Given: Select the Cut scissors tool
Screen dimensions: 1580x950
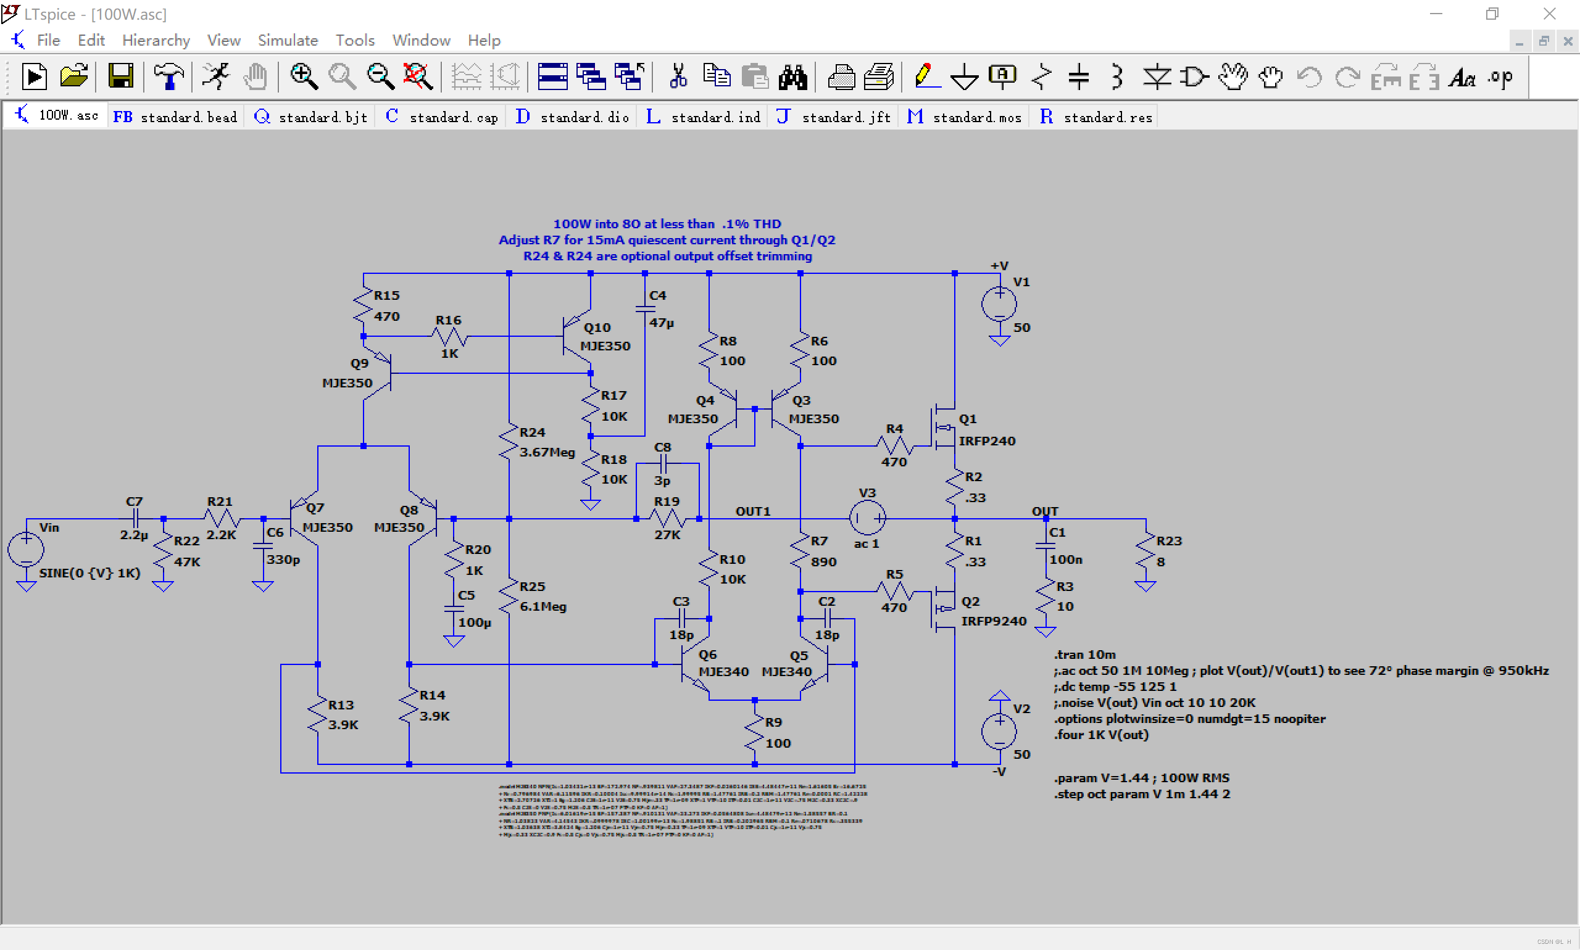Looking at the screenshot, I should click(678, 77).
